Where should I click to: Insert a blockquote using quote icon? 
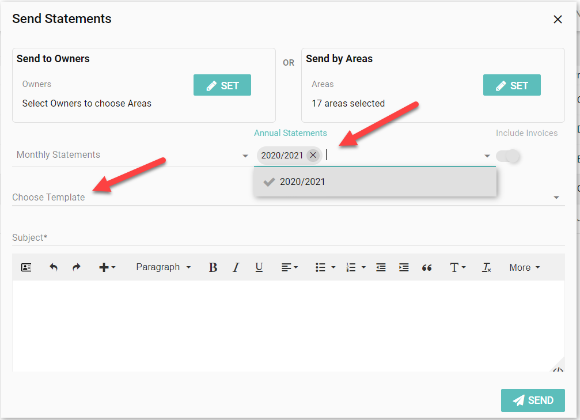point(427,267)
